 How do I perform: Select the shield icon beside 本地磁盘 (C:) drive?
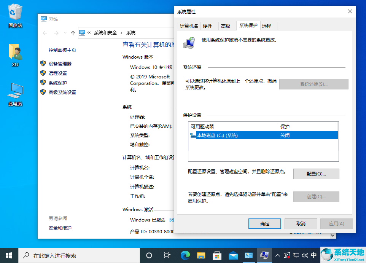pos(193,135)
